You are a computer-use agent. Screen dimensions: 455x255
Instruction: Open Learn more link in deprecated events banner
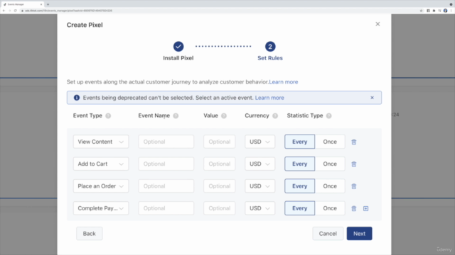click(x=269, y=98)
